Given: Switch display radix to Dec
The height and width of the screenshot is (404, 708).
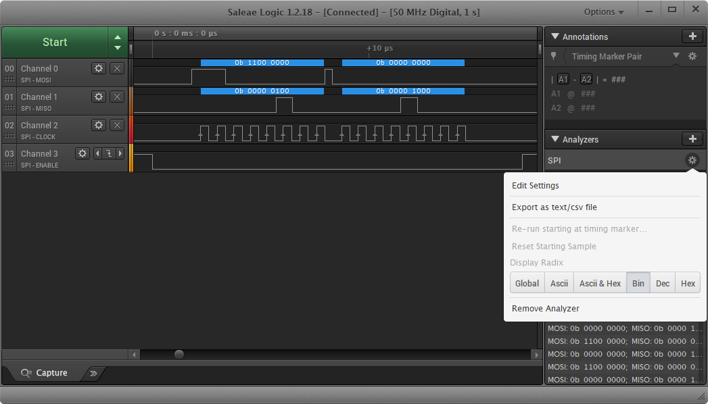Looking at the screenshot, I should click(x=663, y=283).
